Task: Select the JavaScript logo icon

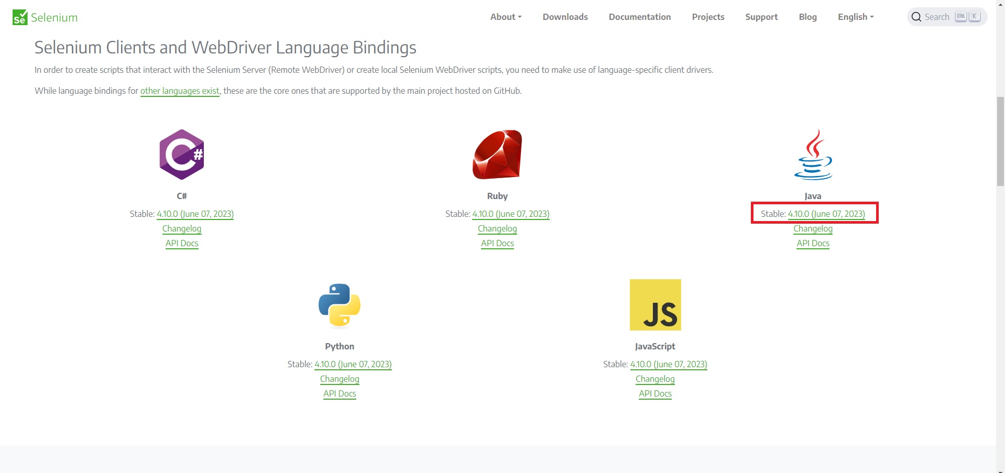Action: pos(654,305)
